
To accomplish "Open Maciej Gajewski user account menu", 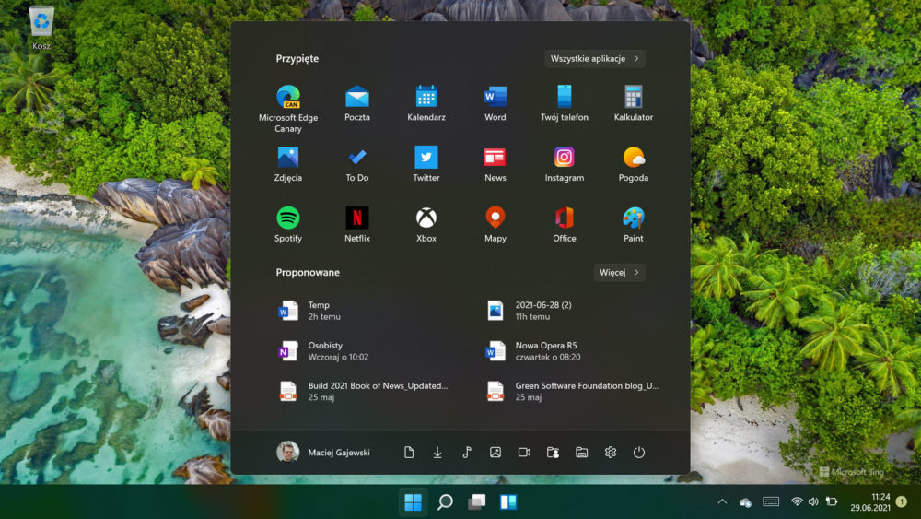I will coord(323,452).
